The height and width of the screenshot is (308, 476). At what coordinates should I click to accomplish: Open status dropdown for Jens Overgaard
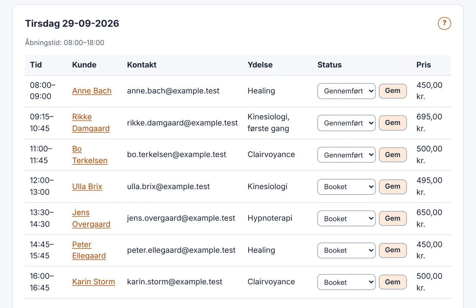[x=346, y=218]
